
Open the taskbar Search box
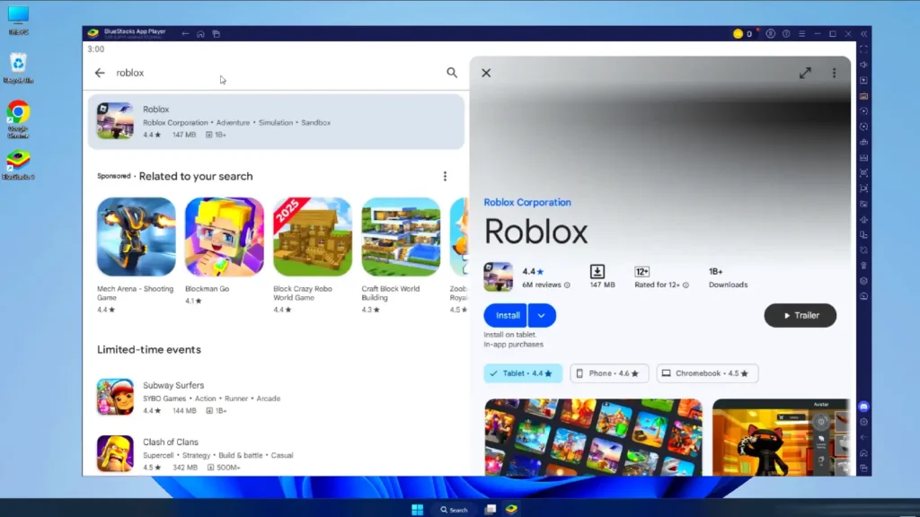tap(454, 510)
